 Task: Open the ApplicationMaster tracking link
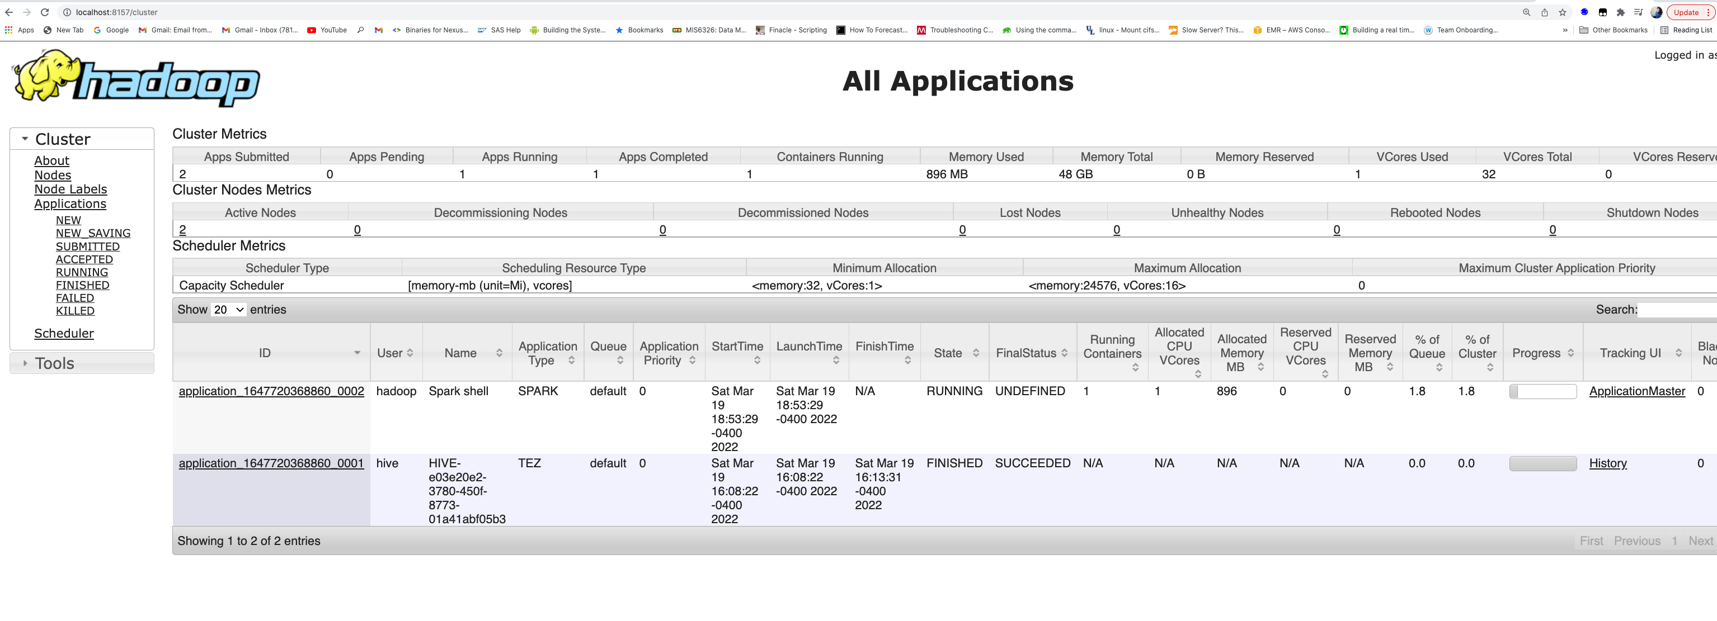1637,391
